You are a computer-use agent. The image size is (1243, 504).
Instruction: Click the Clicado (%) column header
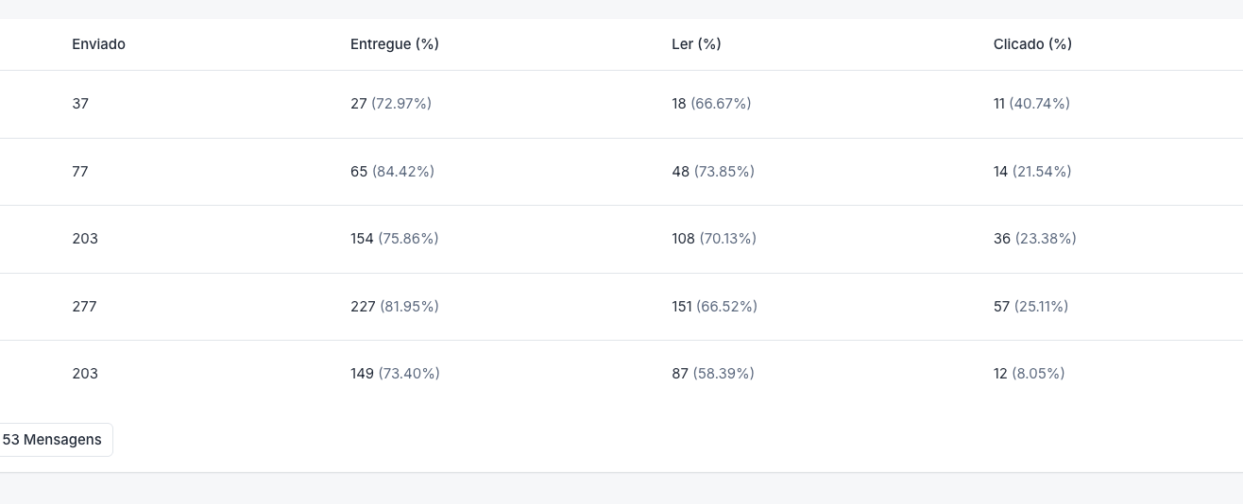1032,44
